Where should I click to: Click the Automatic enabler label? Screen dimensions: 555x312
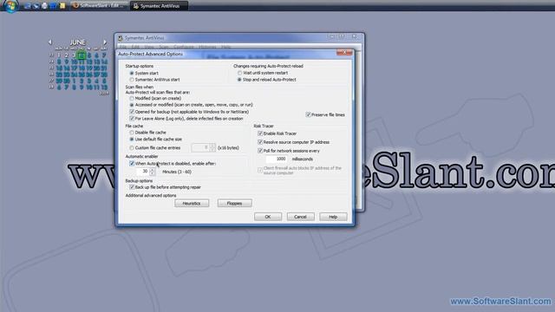141,156
